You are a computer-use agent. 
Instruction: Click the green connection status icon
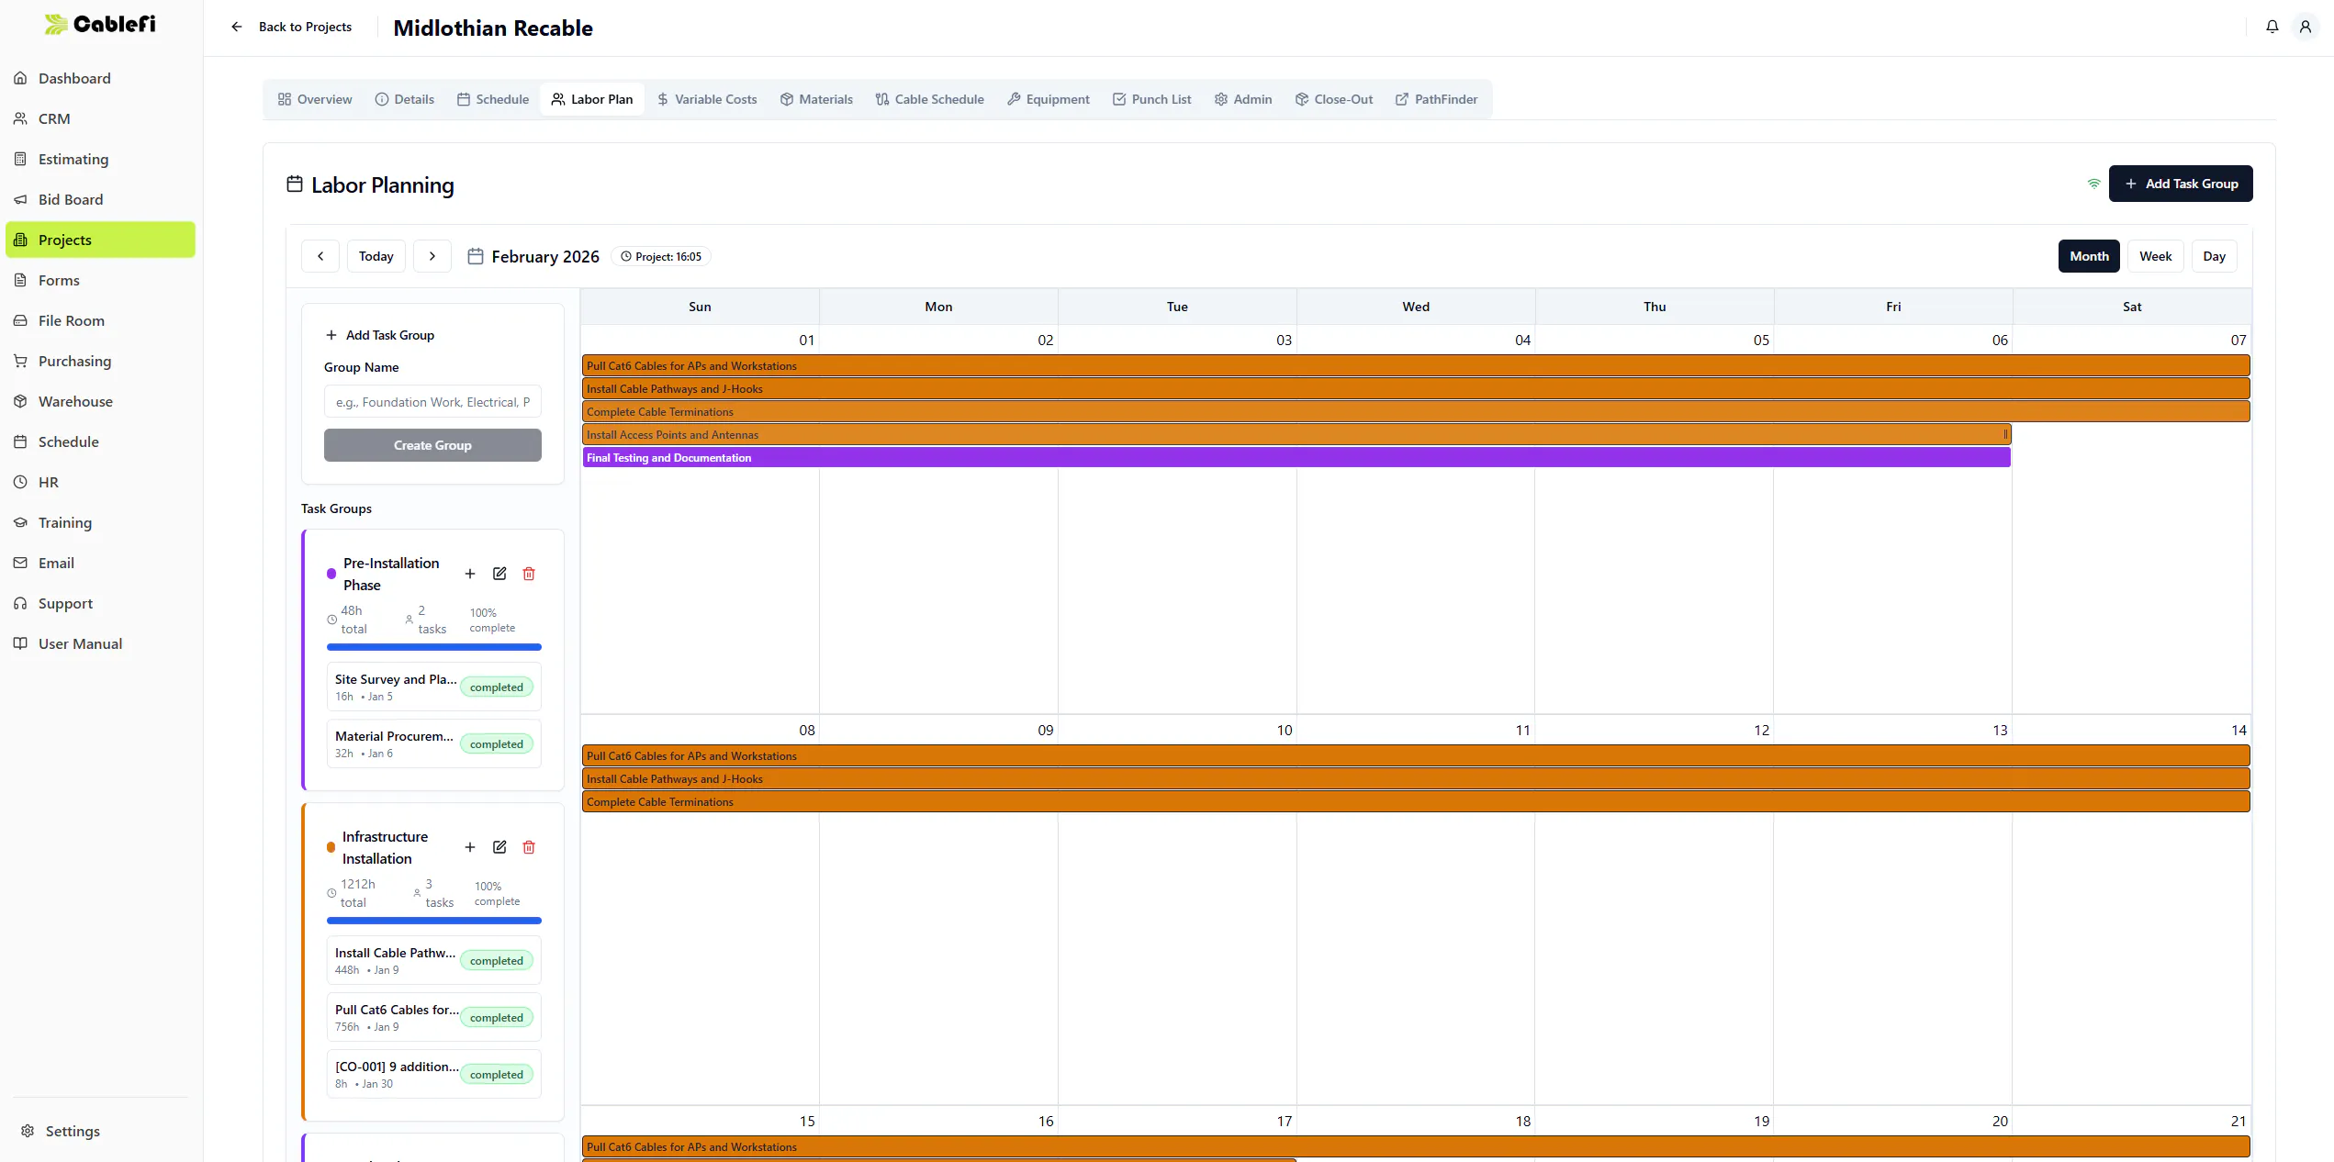click(x=2093, y=184)
